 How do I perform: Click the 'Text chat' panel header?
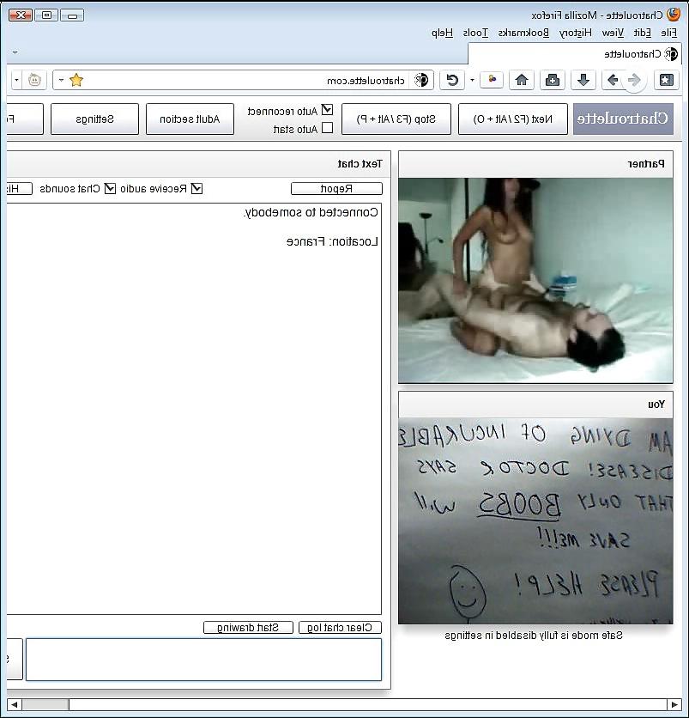199,164
